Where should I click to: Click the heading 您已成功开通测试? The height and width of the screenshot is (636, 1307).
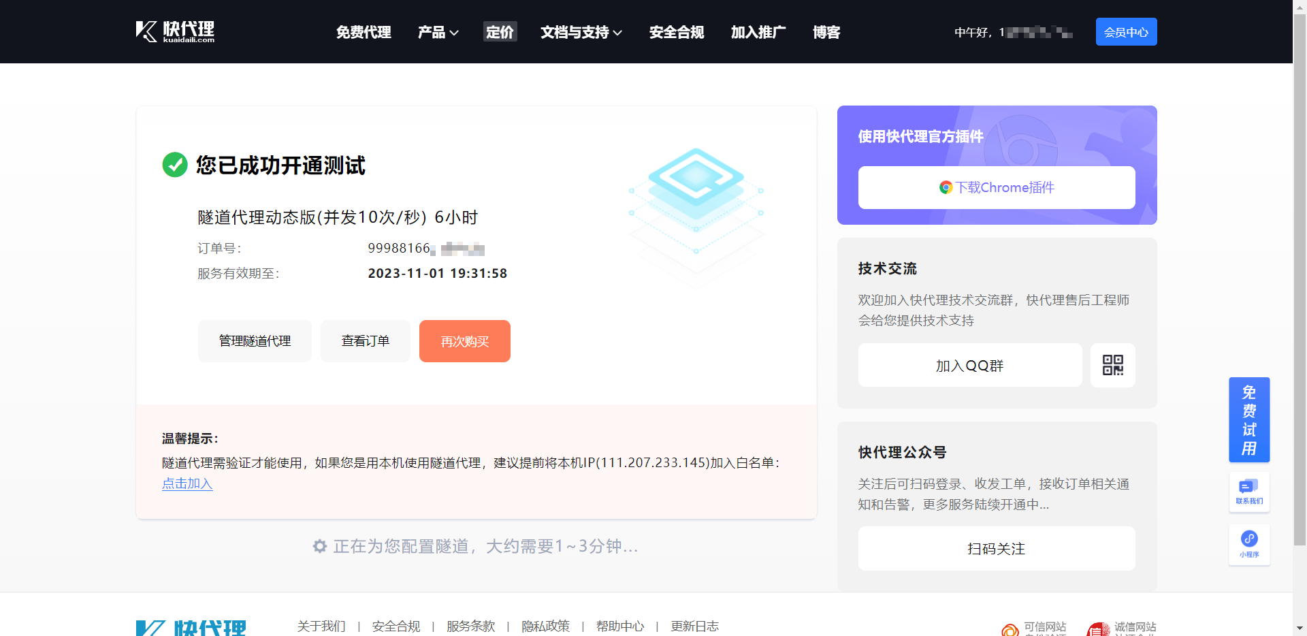(280, 165)
